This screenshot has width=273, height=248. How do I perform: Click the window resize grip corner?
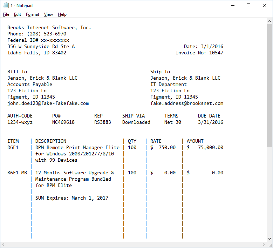270,245
